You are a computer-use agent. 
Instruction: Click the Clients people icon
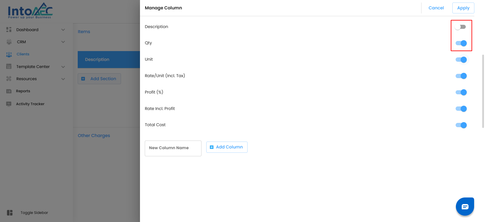pos(9,54)
